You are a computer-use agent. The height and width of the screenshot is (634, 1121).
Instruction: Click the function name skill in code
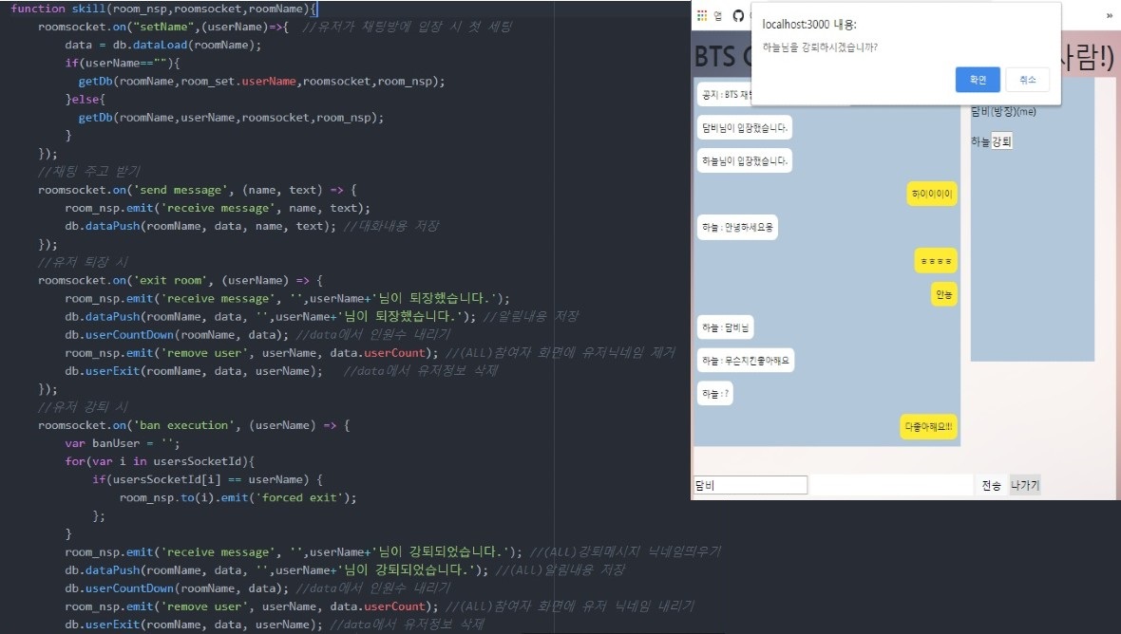tap(90, 9)
